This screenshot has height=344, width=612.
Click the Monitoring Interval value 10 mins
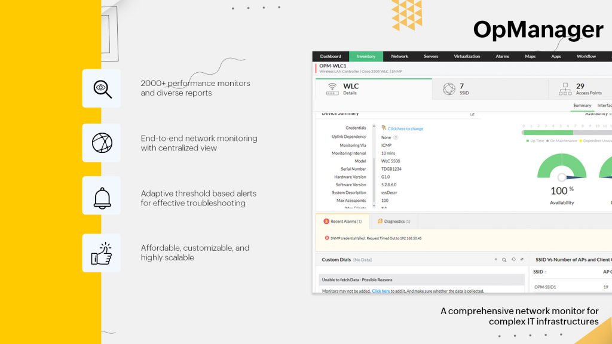[388, 153]
